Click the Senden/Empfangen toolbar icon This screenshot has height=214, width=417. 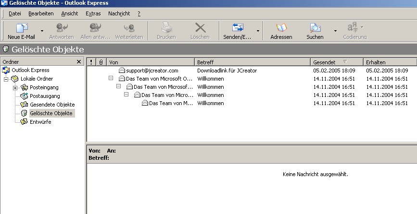238,27
